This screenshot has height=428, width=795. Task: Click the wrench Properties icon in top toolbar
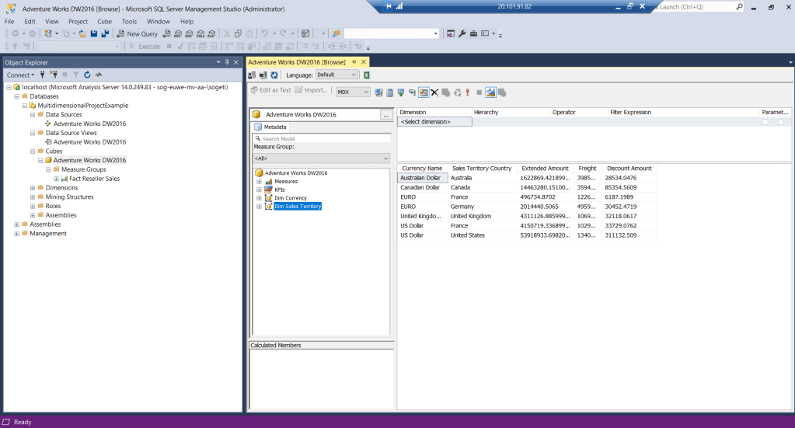pyautogui.click(x=462, y=33)
